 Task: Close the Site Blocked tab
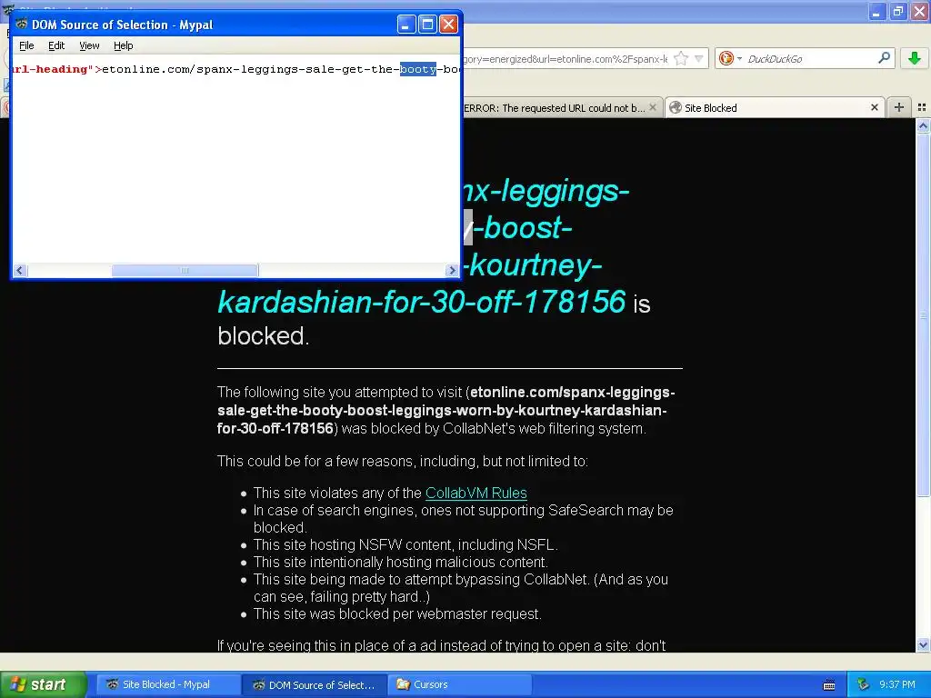click(875, 107)
